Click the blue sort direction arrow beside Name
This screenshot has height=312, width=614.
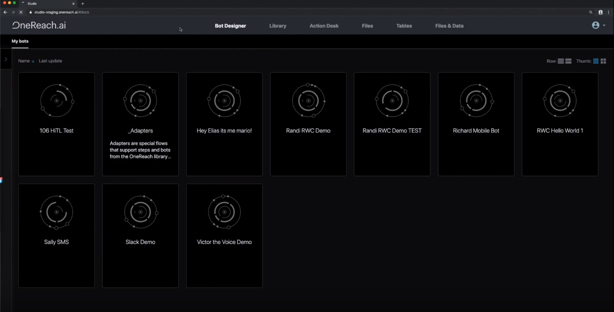click(x=33, y=61)
